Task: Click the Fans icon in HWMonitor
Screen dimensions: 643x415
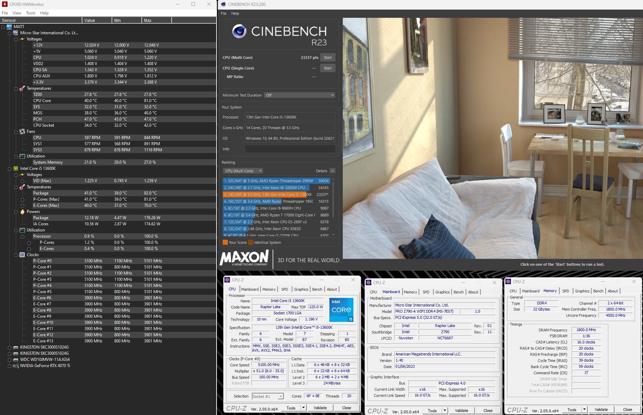Action: (22, 131)
